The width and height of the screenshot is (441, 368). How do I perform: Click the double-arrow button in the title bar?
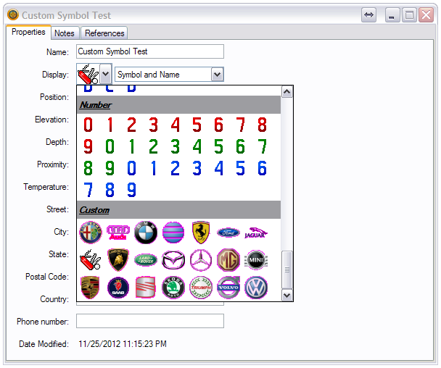[x=368, y=15]
